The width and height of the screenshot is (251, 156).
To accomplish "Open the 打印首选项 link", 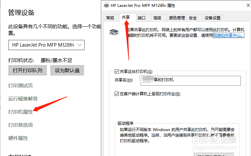I will pos(20,125).
